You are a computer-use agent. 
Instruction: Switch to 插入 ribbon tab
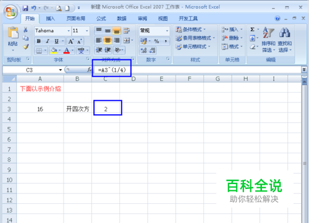point(50,19)
